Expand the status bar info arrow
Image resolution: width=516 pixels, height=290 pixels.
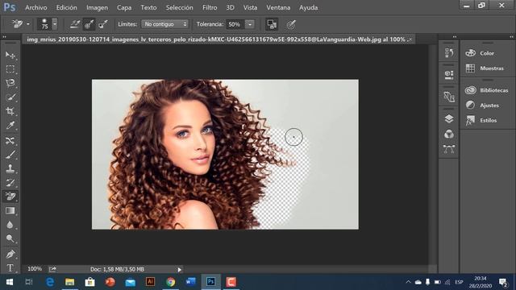179,270
